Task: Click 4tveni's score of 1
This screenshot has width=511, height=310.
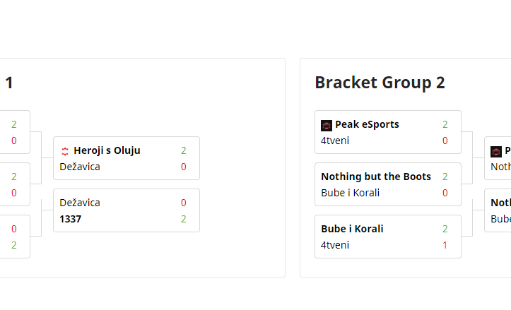Action: 445,245
